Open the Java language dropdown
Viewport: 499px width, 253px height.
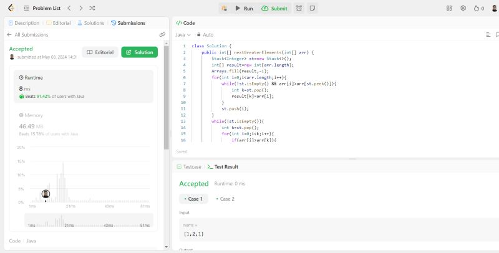[x=183, y=35]
